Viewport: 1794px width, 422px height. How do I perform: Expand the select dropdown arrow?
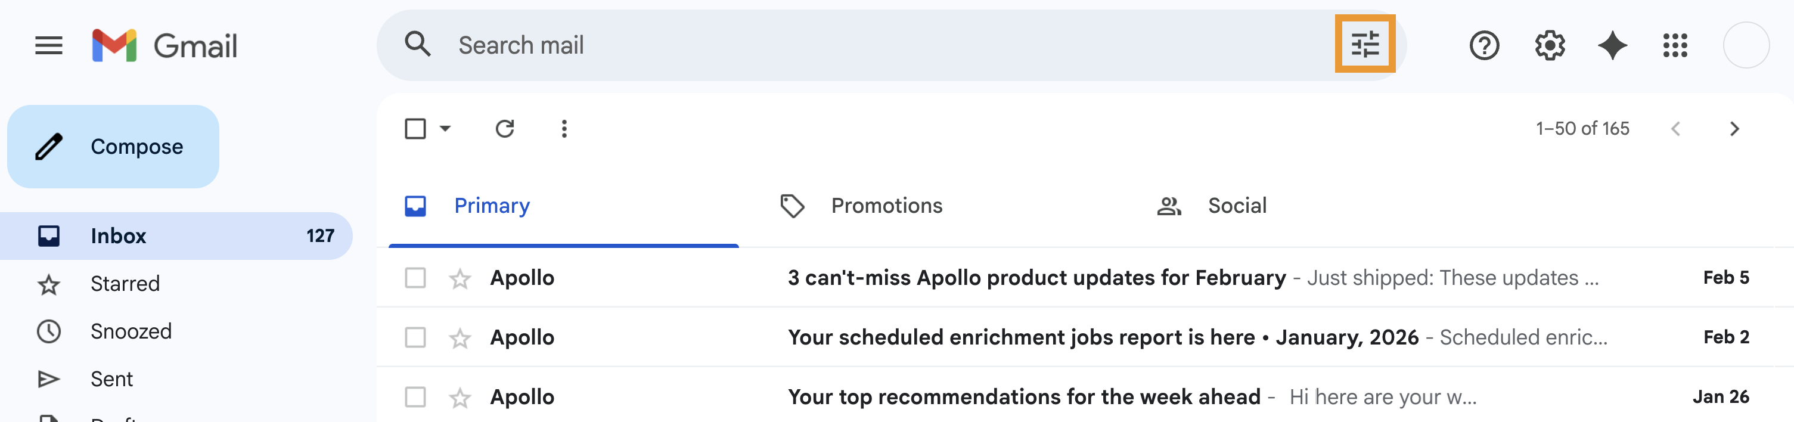tap(446, 129)
